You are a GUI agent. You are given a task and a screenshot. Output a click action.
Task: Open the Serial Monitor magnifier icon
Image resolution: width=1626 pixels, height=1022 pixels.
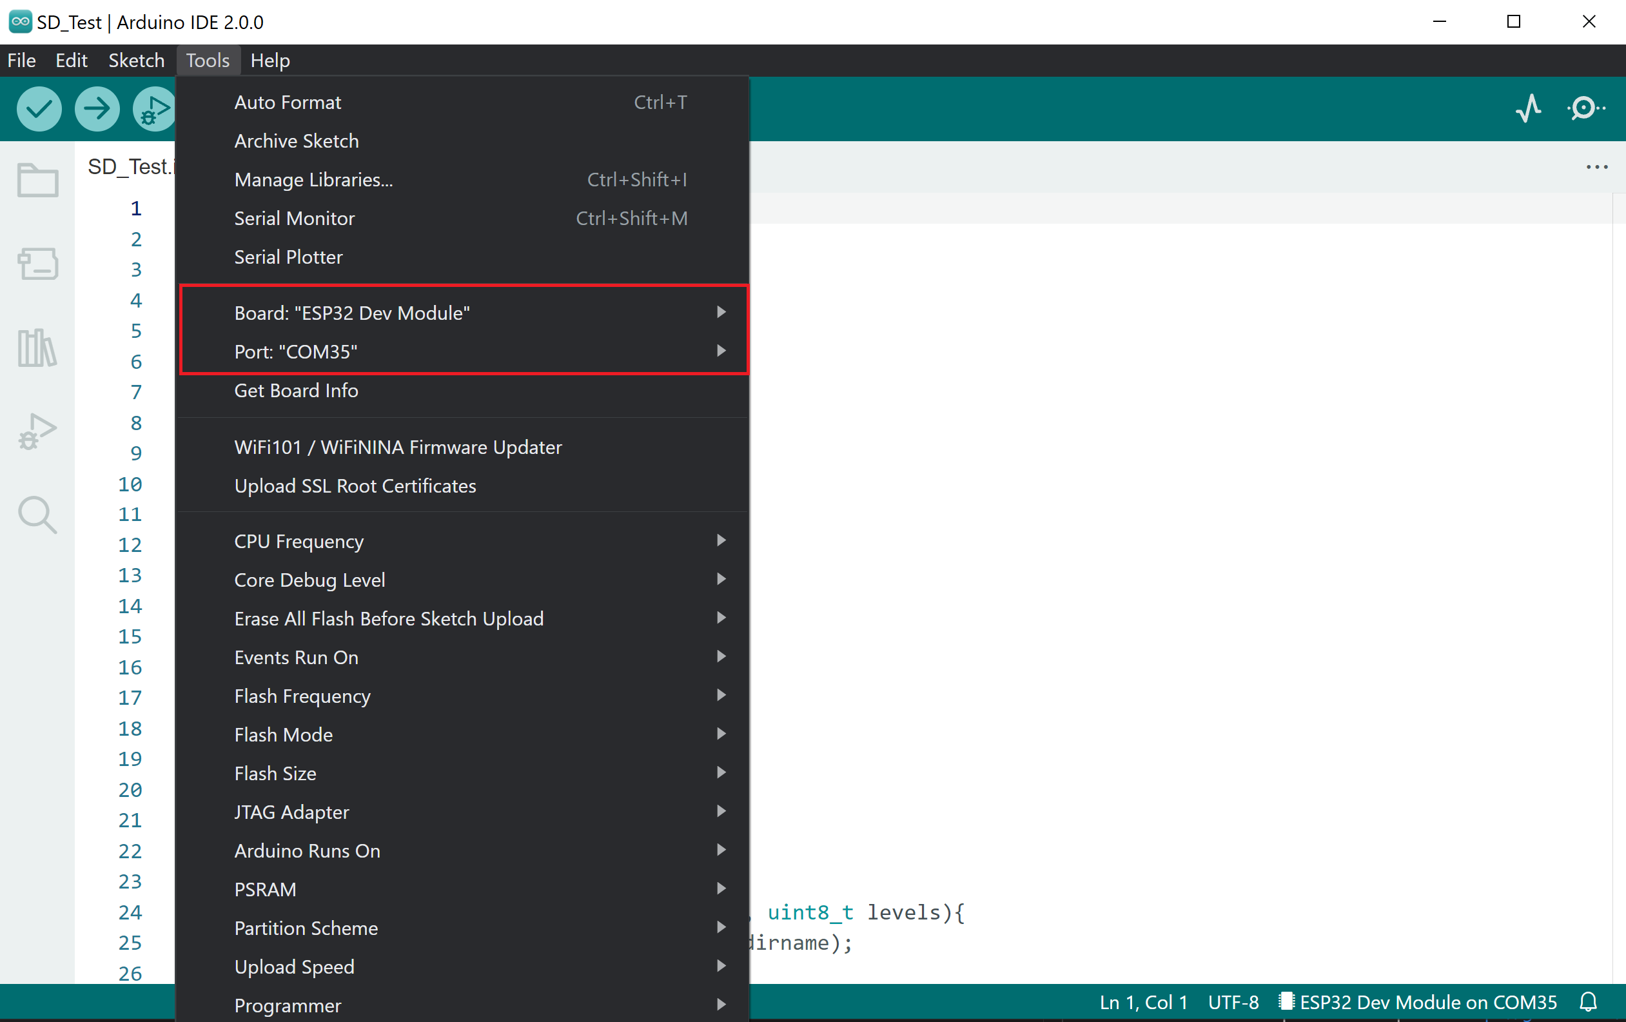[x=1584, y=108]
